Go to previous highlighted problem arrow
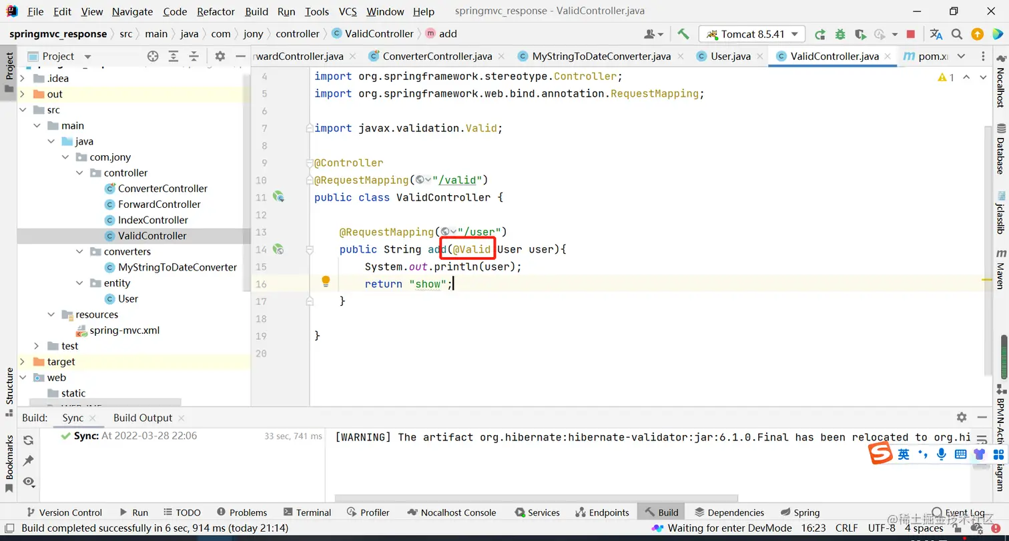 coord(966,78)
